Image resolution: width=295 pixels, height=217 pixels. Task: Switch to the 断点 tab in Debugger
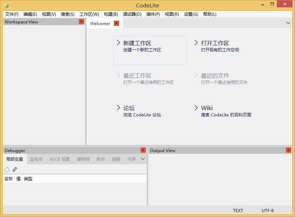point(101,159)
